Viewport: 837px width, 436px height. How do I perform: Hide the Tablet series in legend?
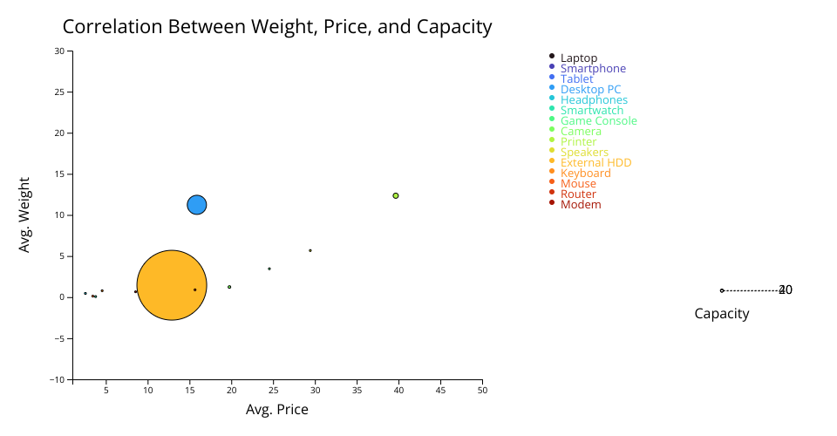[x=576, y=79]
